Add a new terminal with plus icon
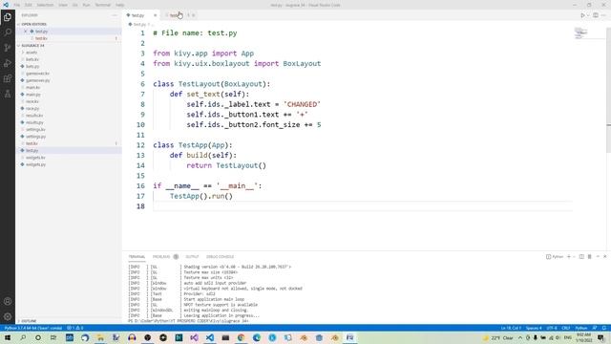The image size is (611, 344). (569, 257)
